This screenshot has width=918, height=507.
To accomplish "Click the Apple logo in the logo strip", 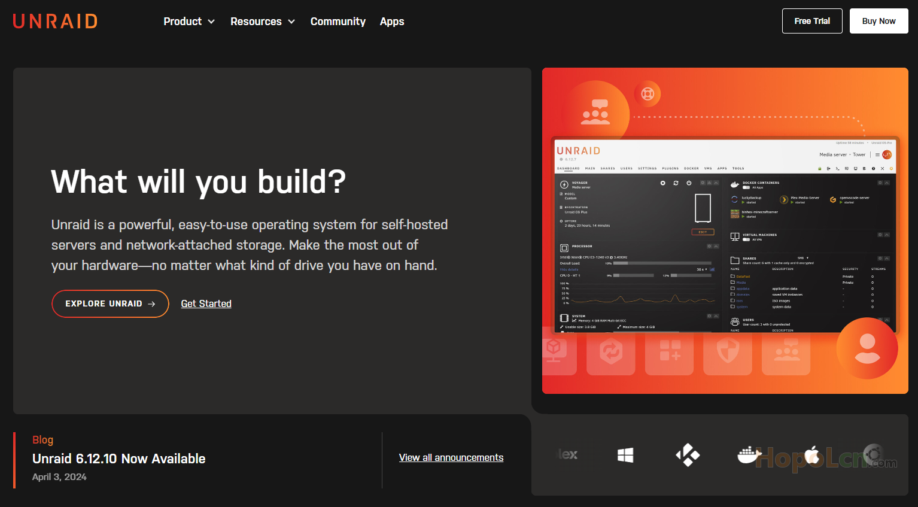I will (812, 455).
